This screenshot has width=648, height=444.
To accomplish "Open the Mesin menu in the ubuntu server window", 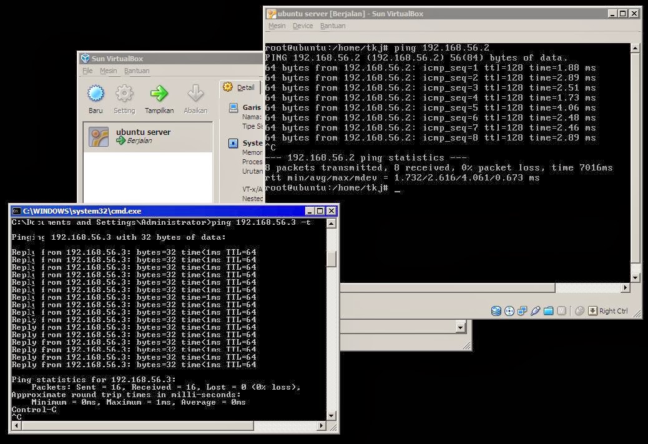I will pyautogui.click(x=277, y=26).
